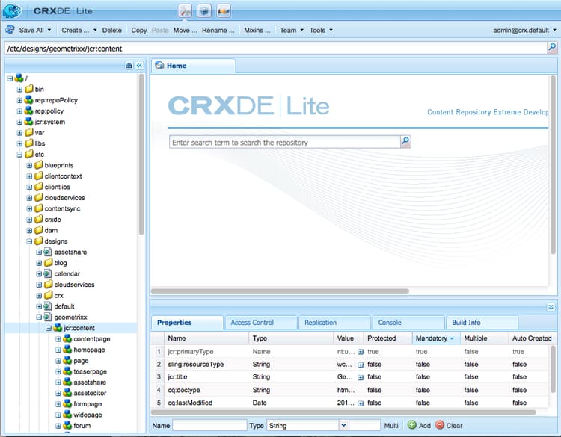Screen dimensions: 561x437
Task: Click the repository search term field
Action: coord(284,142)
